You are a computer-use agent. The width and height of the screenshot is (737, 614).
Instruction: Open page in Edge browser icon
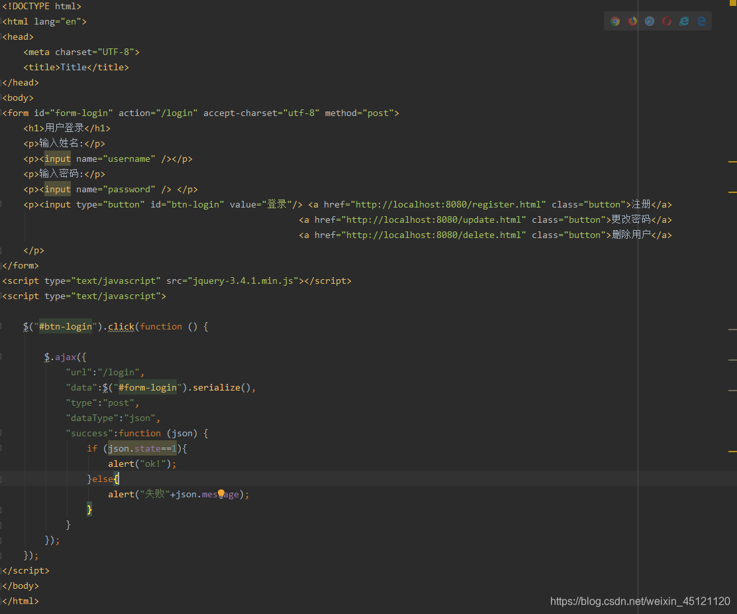click(701, 21)
